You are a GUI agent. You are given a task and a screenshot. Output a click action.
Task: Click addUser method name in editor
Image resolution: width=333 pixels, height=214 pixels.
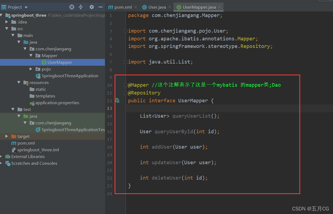click(162, 147)
